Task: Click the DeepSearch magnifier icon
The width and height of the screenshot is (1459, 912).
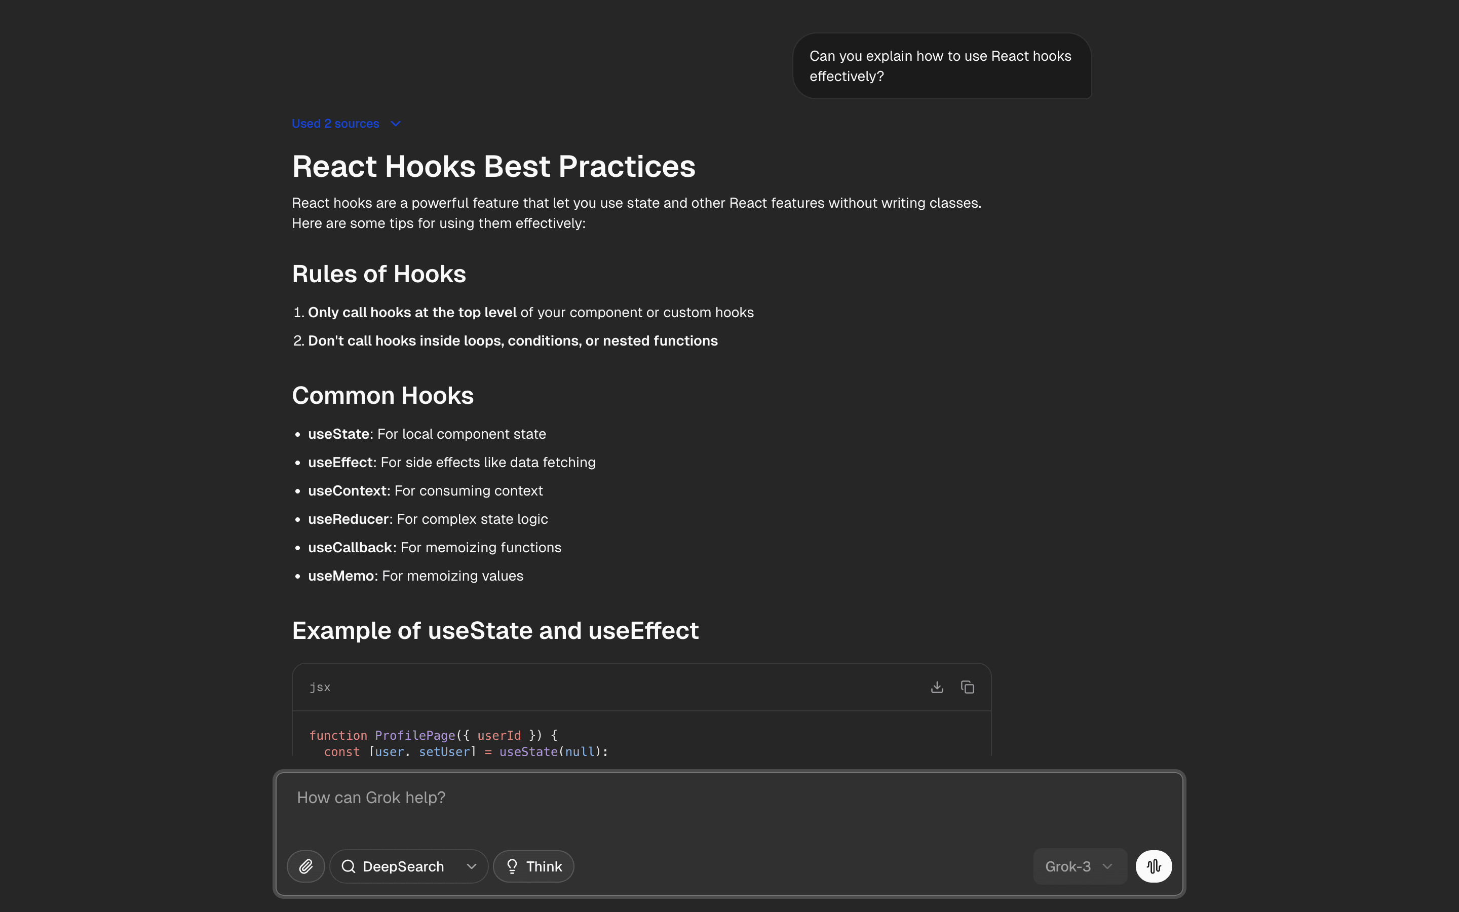Action: (349, 866)
